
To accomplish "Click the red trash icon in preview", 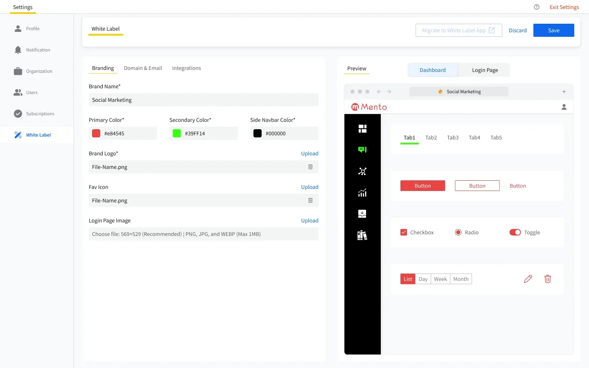I will [548, 279].
